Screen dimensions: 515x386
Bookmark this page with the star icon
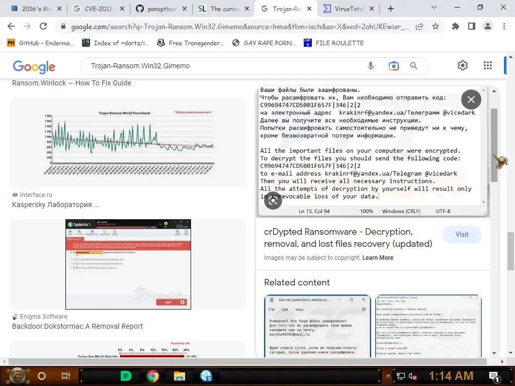(436, 26)
